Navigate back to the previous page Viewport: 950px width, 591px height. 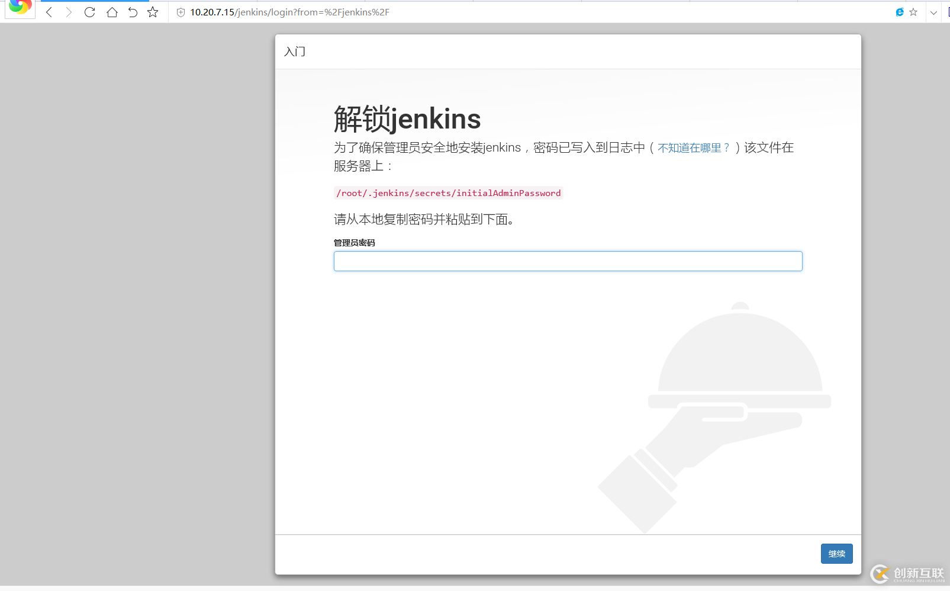[x=49, y=12]
